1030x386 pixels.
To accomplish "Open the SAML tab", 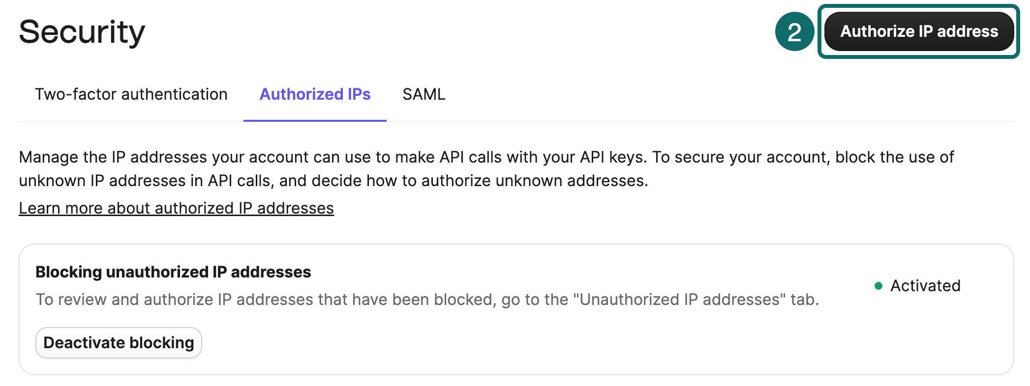I will click(424, 94).
